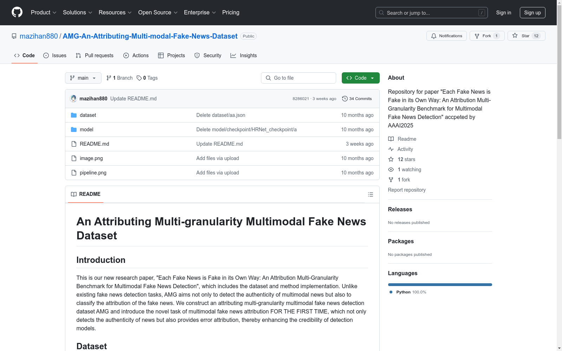Click the pipeline.png file icon
Viewport: 562px width, 351px height.
[74, 173]
